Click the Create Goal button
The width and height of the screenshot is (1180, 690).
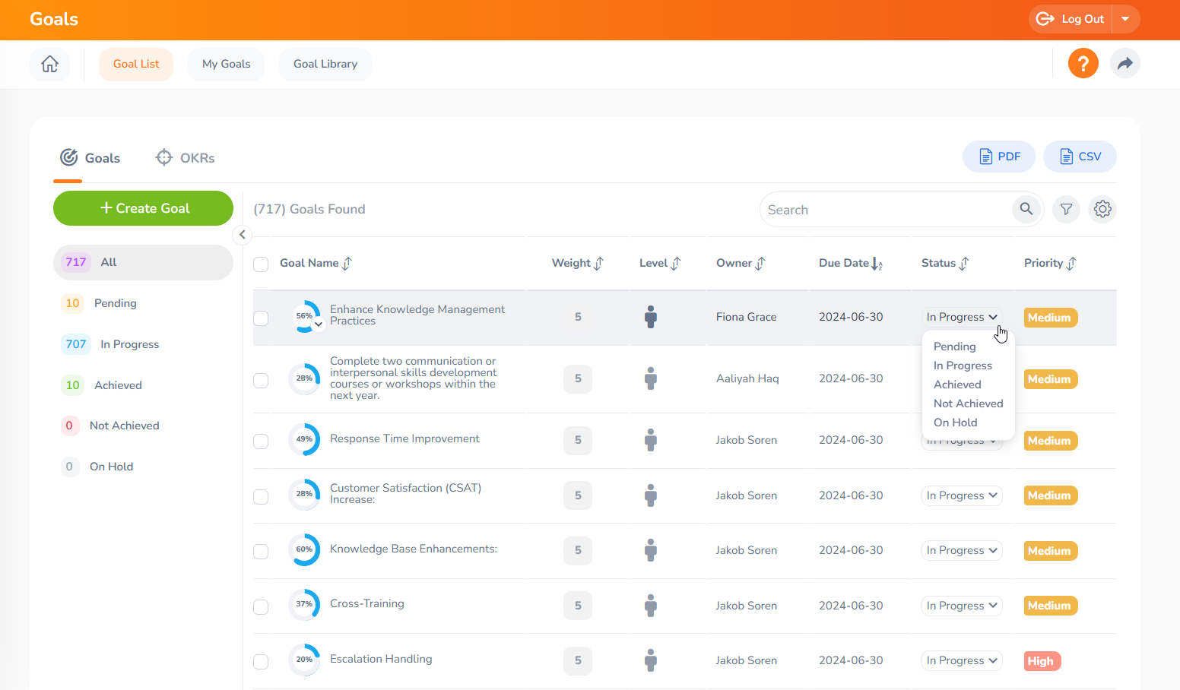(143, 208)
